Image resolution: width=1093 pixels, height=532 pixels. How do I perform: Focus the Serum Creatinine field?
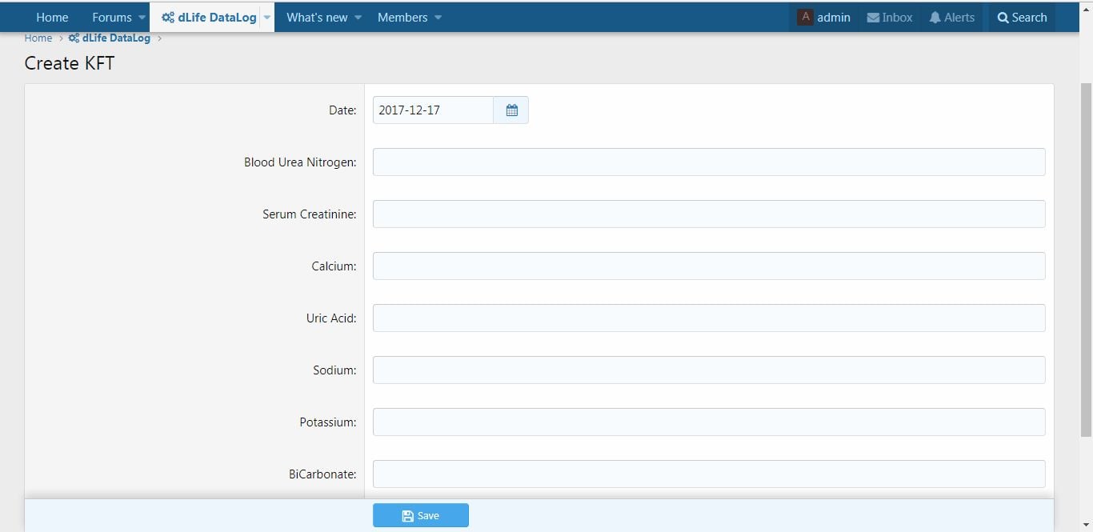pyautogui.click(x=709, y=214)
